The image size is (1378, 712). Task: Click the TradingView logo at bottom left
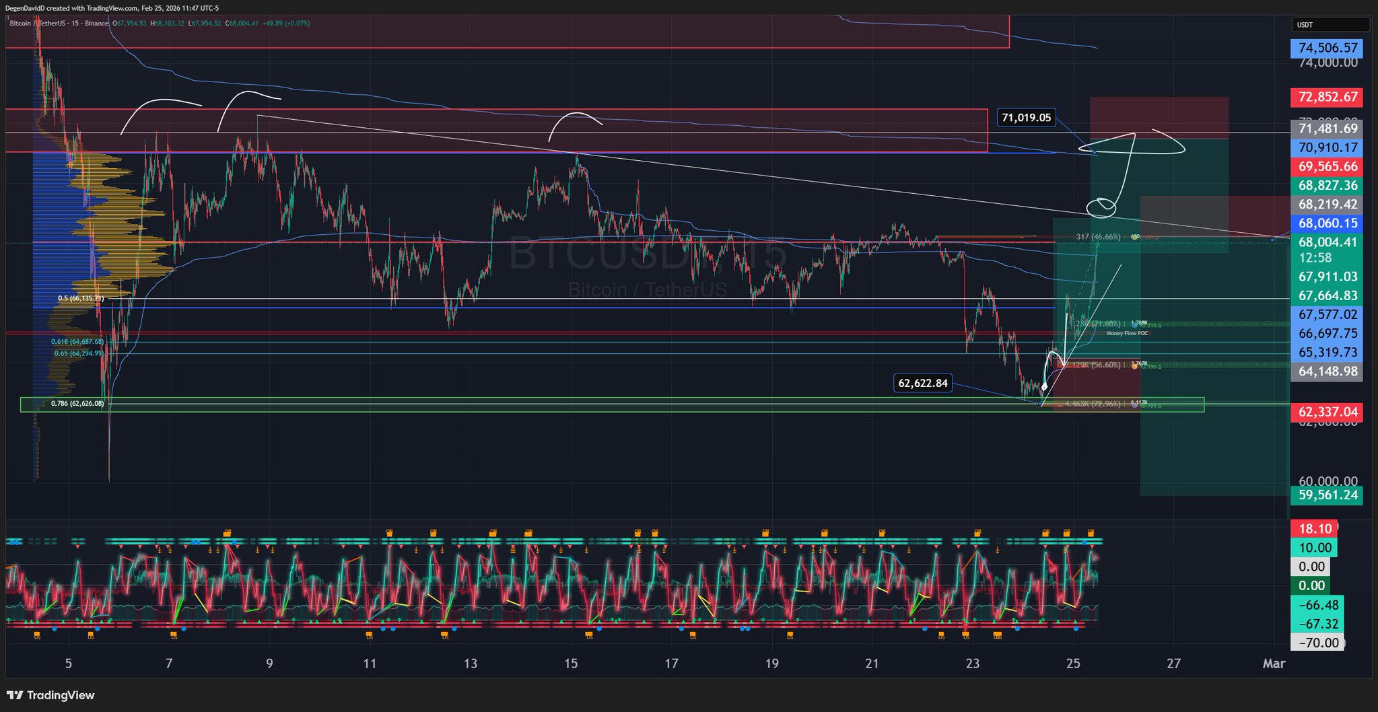pyautogui.click(x=50, y=695)
